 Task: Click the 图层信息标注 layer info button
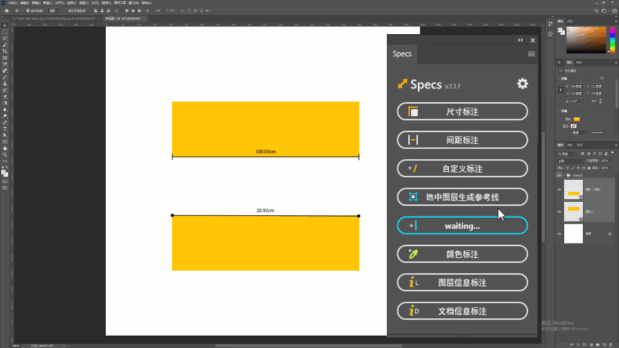[462, 282]
